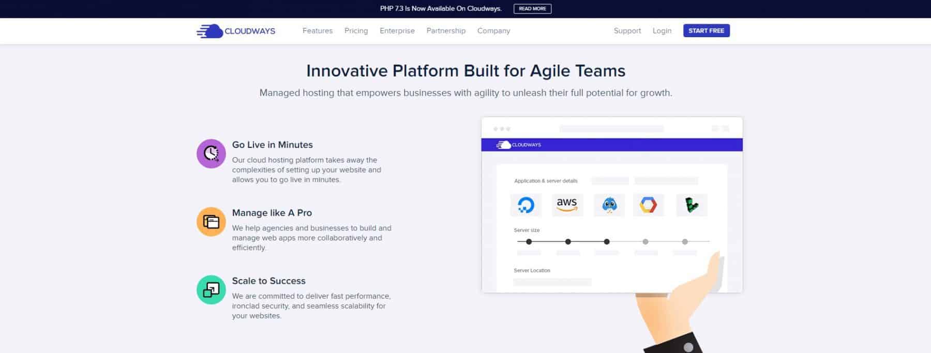Open the Partnership menu

point(446,31)
